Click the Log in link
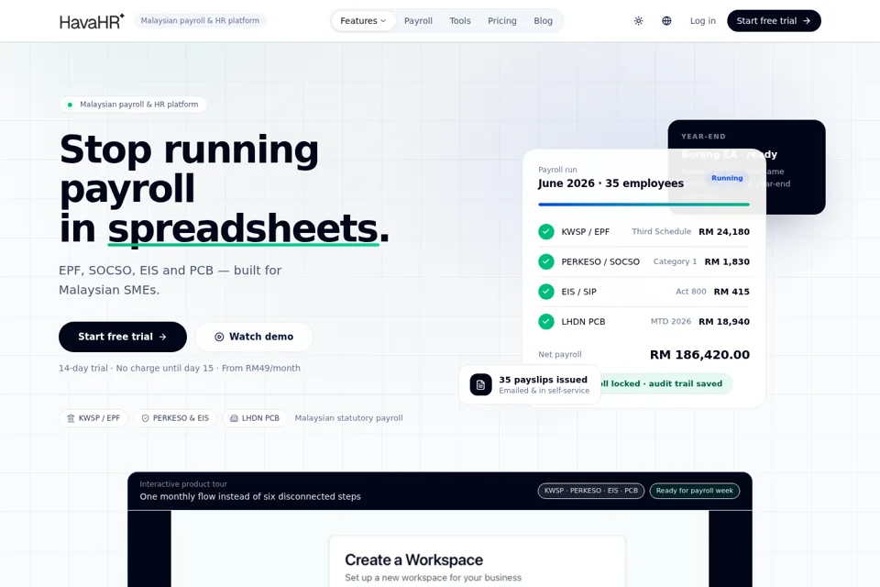The width and height of the screenshot is (880, 587). click(703, 21)
